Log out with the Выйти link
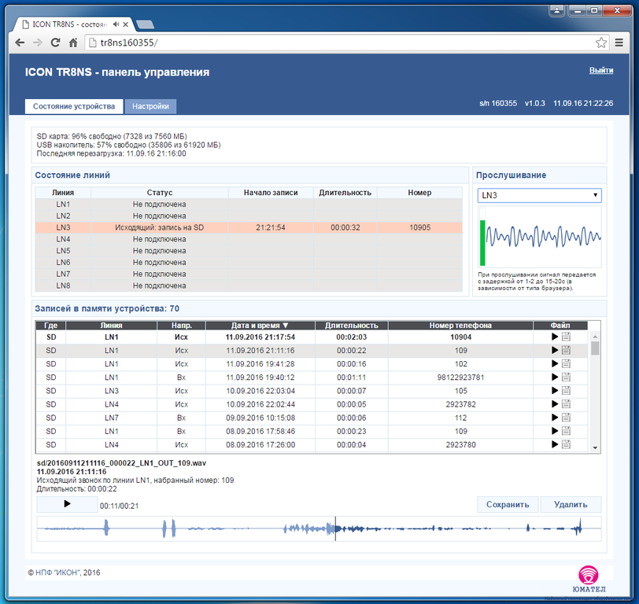639x604 pixels. (x=601, y=70)
